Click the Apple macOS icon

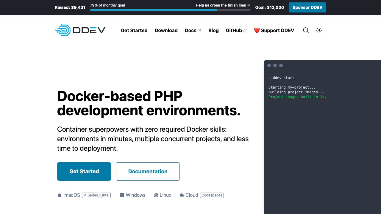[x=60, y=195]
